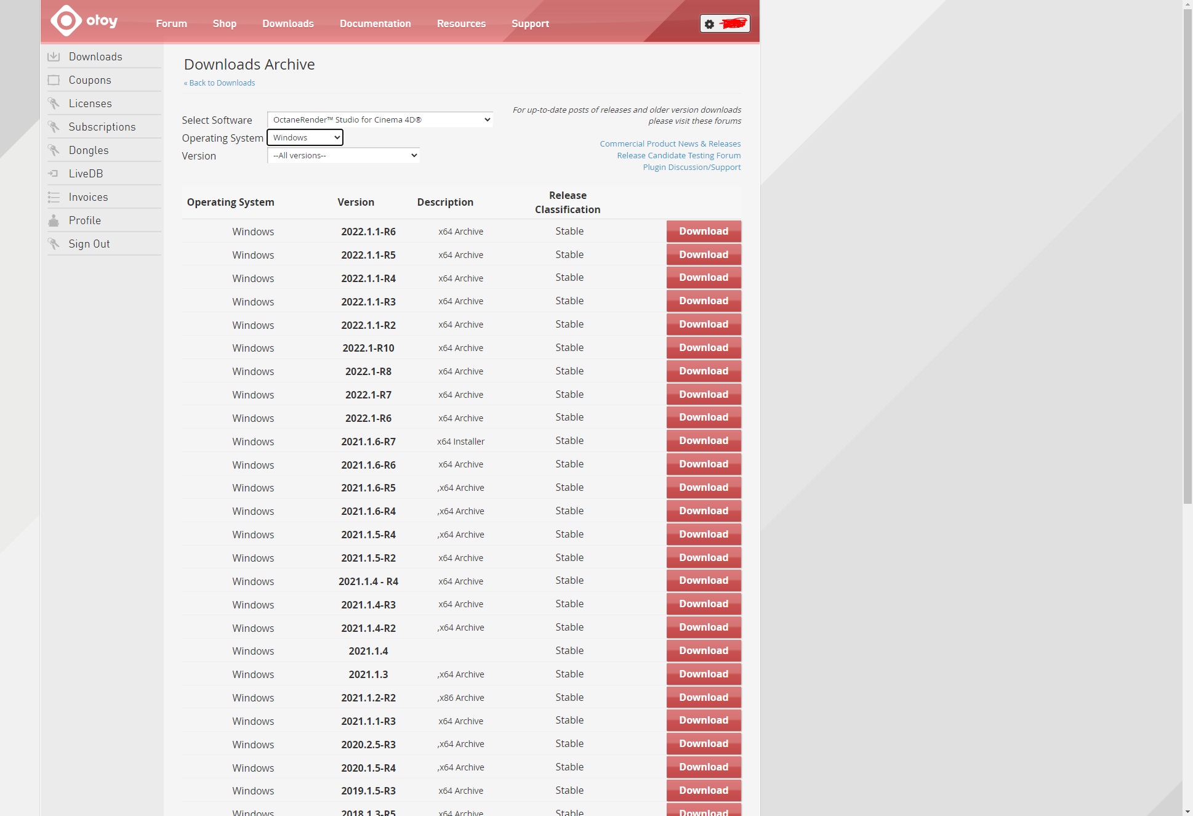Download version 2022.1.1-R6
The width and height of the screenshot is (1193, 816).
click(x=704, y=231)
